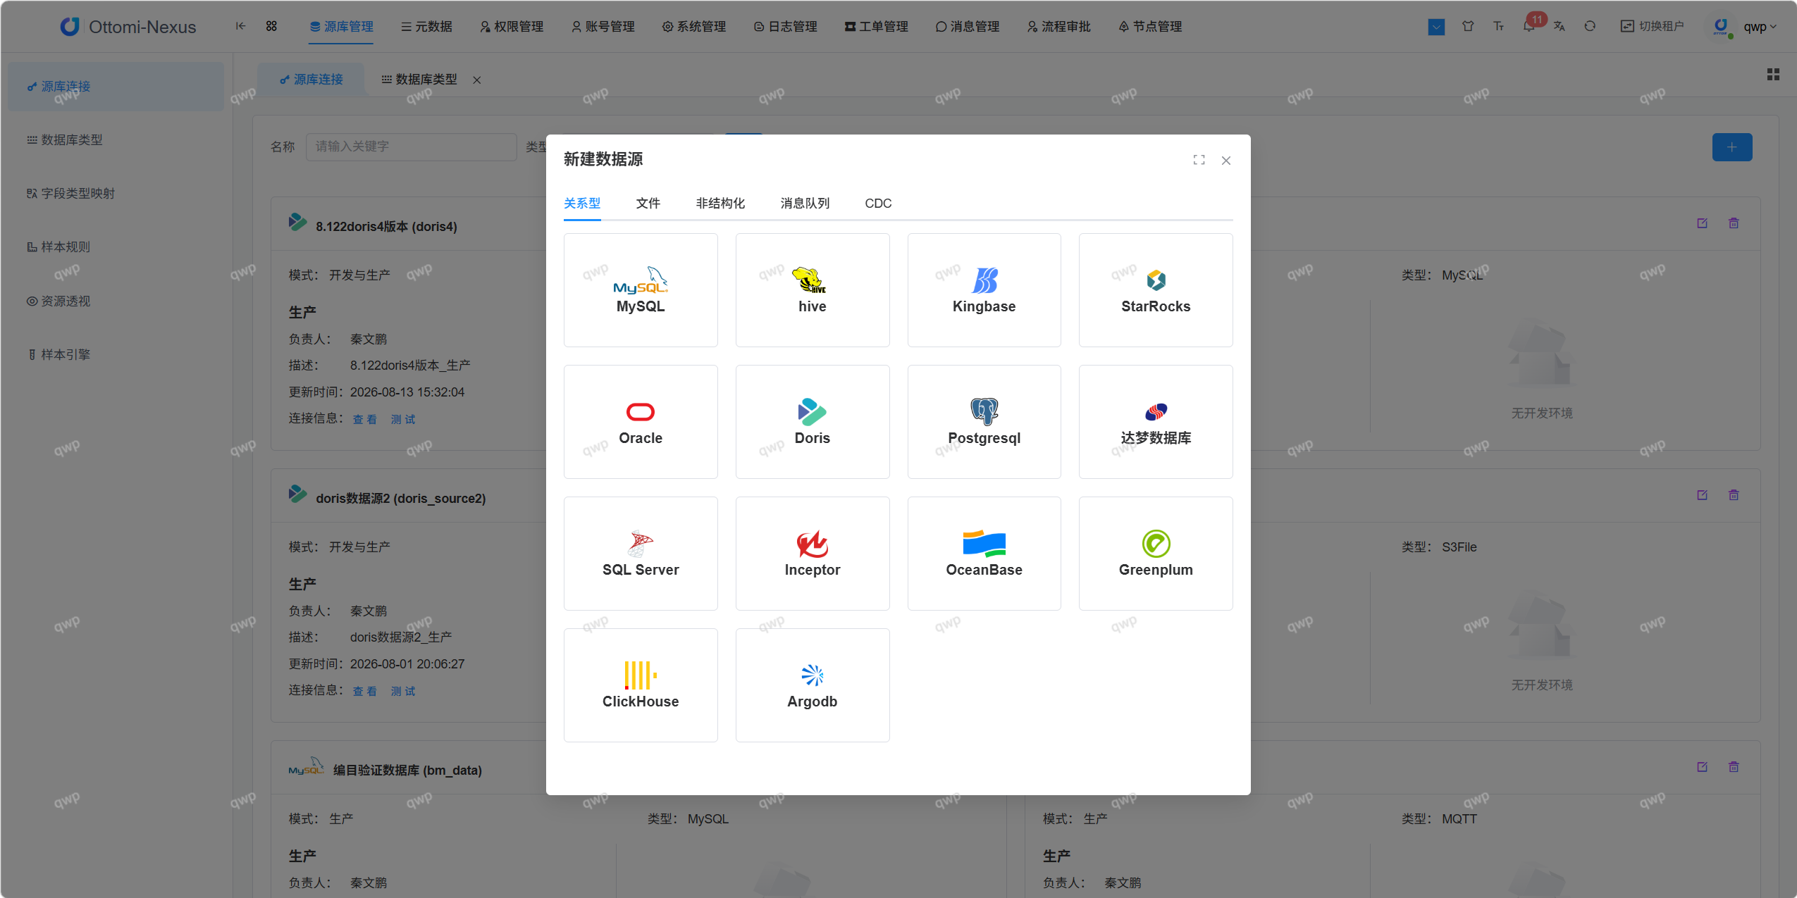Click 测试 link for 8.122doris4版本

pos(403,420)
